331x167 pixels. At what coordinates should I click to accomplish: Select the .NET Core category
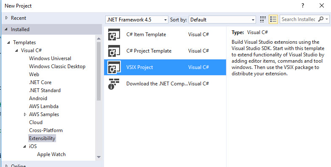coord(40,82)
